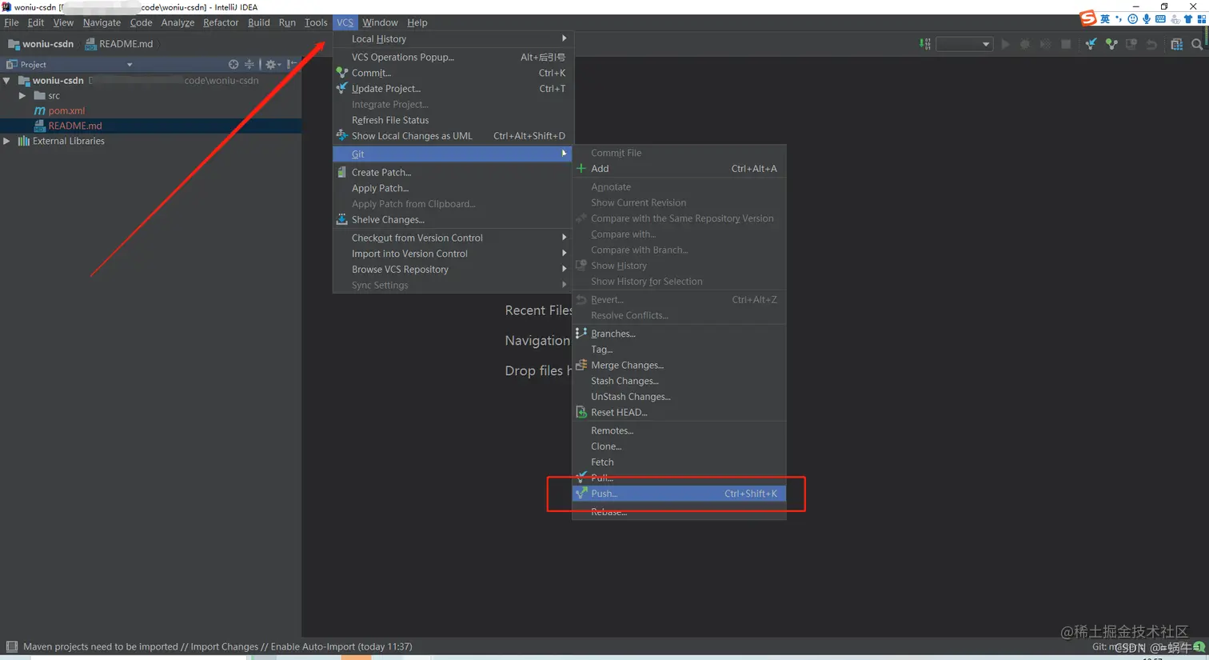Choose Shelve Changes… menu entry
This screenshot has height=660, width=1209.
pos(452,219)
